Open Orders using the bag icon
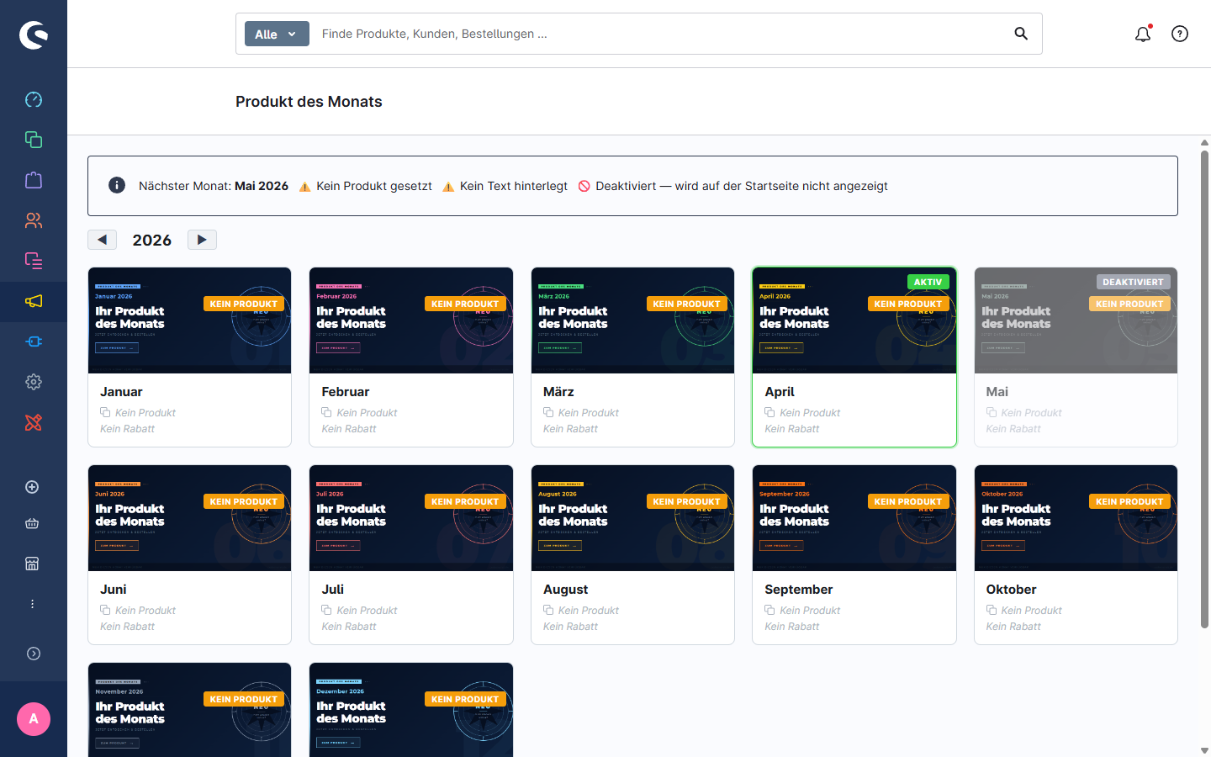Viewport: 1211px width, 757px height. click(33, 180)
